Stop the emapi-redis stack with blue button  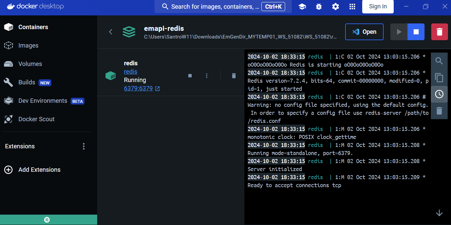416,32
